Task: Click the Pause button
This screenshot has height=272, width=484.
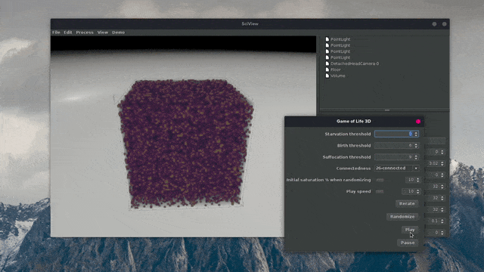Action: [x=408, y=243]
